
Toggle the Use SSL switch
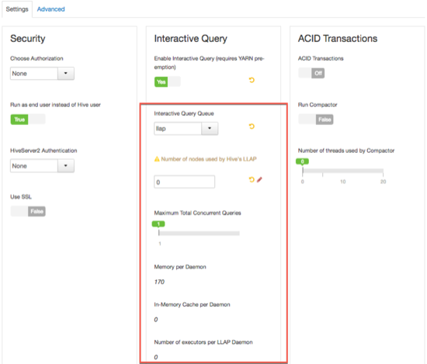pyautogui.click(x=28, y=211)
